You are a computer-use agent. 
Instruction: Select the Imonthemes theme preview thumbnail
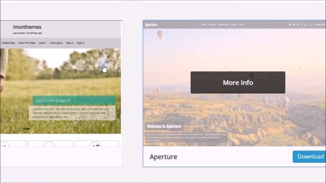click(x=61, y=83)
